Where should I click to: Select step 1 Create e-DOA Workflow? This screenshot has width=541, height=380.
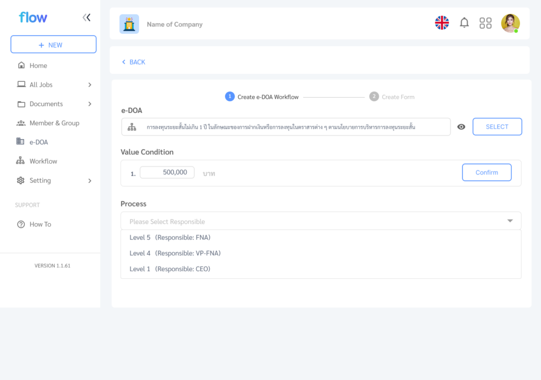(262, 97)
